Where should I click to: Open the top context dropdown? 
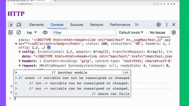(x=32, y=32)
